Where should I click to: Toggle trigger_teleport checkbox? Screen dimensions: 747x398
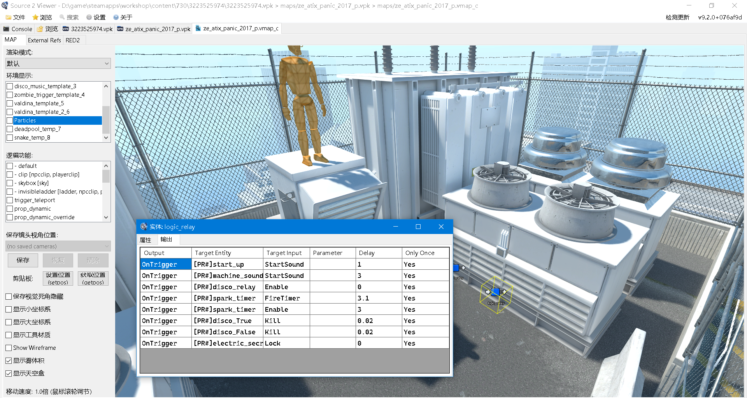(10, 200)
